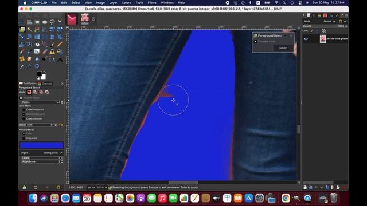Image resolution: width=367 pixels, height=206 pixels.
Task: Open layer Mode Normal dropdown
Action: point(329,21)
